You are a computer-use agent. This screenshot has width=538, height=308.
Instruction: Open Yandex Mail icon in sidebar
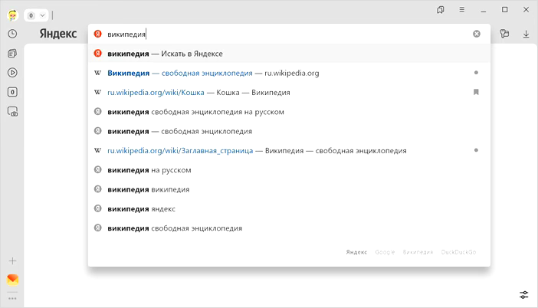pos(12,280)
